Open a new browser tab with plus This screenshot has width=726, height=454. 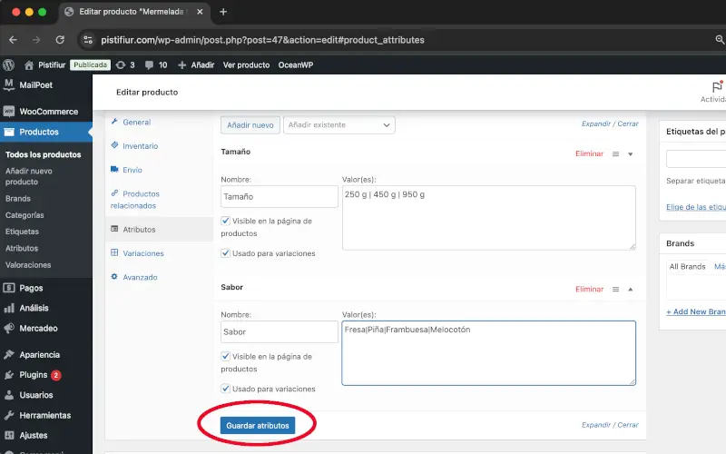223,12
